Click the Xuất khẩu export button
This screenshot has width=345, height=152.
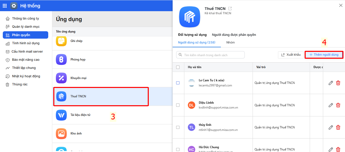291,55
